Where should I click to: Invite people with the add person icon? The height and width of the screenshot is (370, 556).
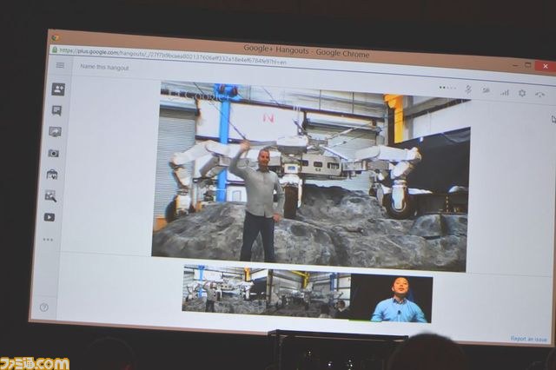pyautogui.click(x=58, y=89)
